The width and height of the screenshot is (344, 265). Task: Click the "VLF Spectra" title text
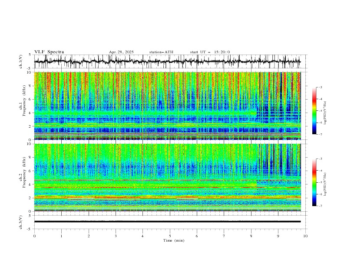point(49,52)
